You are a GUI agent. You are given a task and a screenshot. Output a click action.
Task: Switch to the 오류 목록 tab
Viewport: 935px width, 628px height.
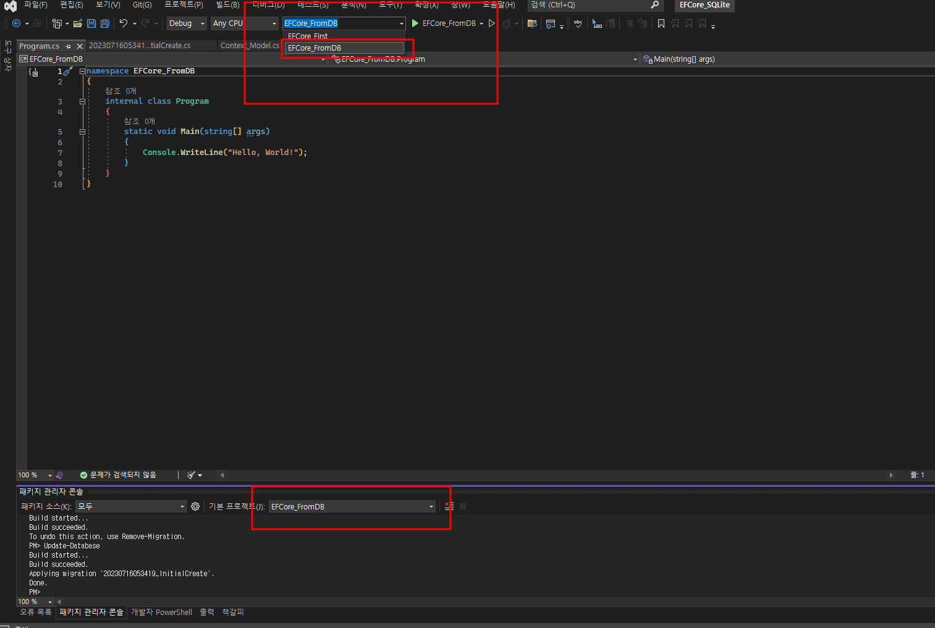click(x=36, y=613)
